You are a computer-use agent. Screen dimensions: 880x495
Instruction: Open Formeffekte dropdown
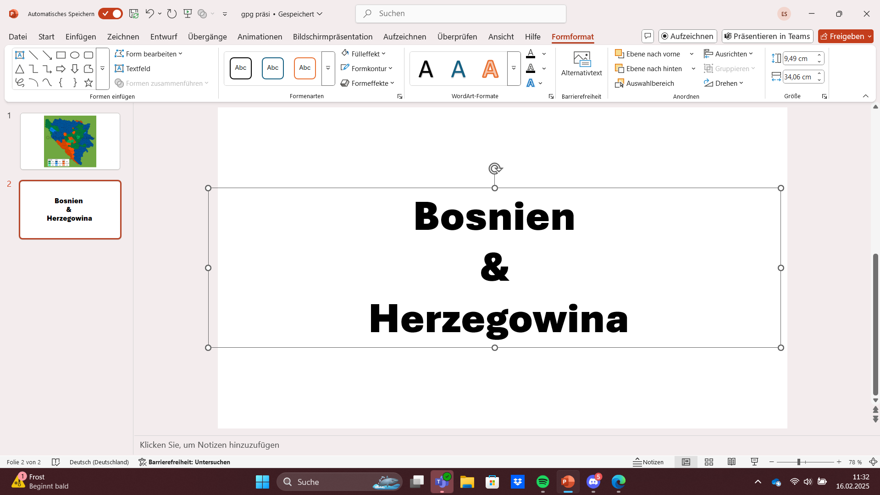tap(367, 83)
